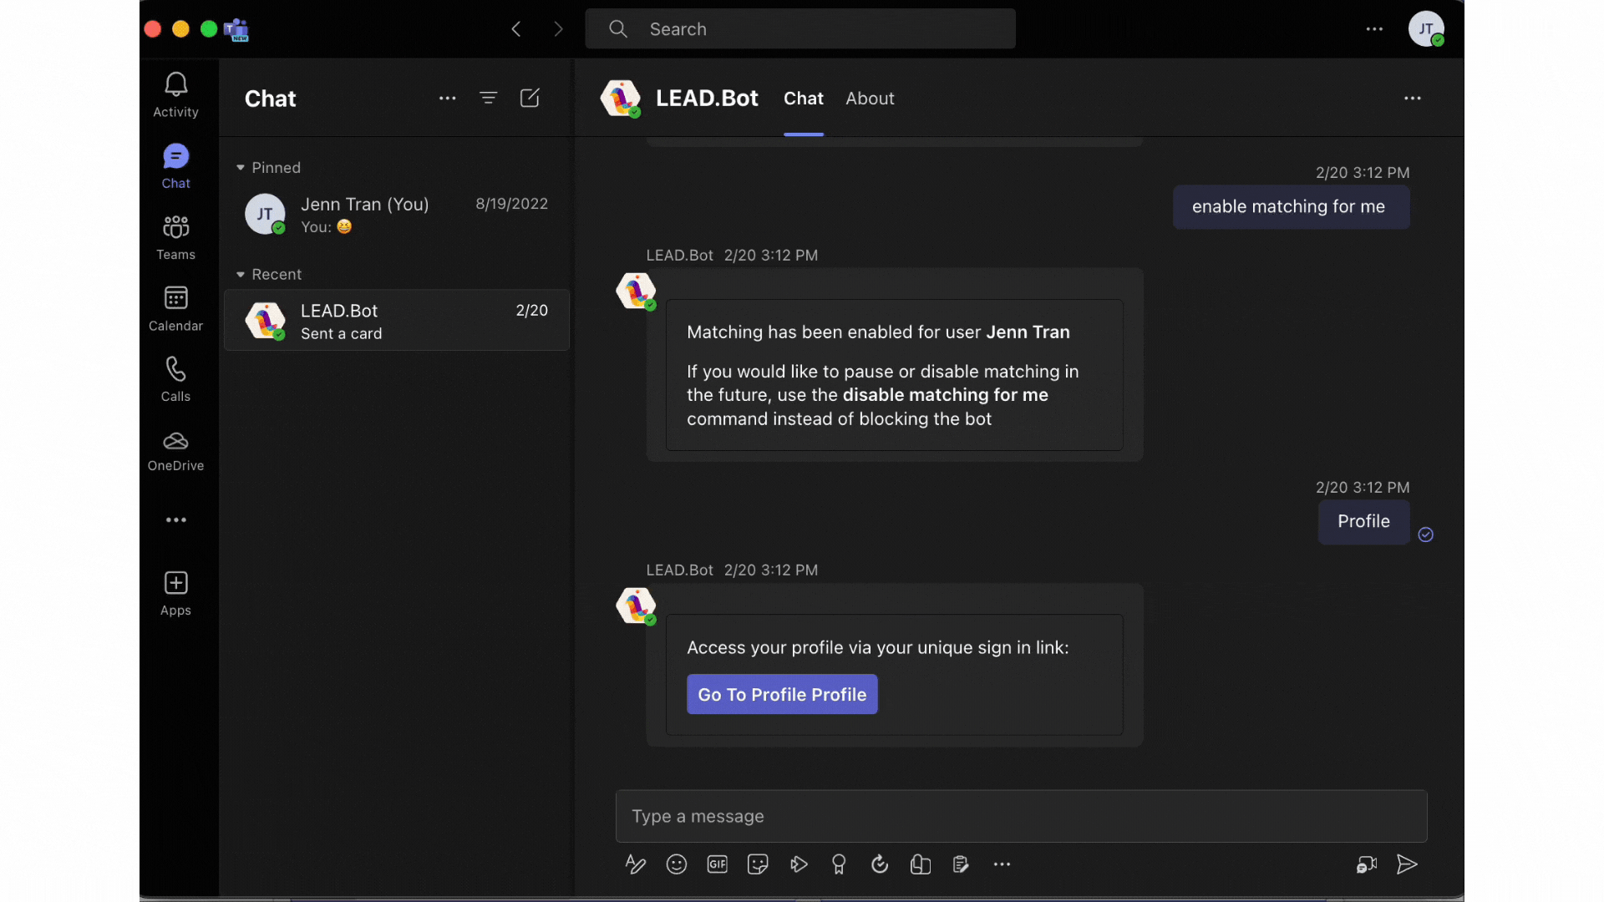Expand more compose options ellipsis
The width and height of the screenshot is (1604, 902).
[1002, 864]
